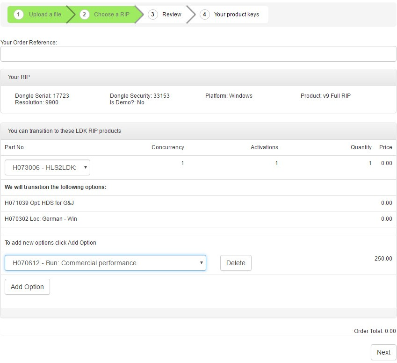Delete the Commercial performance option
The height and width of the screenshot is (363, 397).
(x=236, y=263)
